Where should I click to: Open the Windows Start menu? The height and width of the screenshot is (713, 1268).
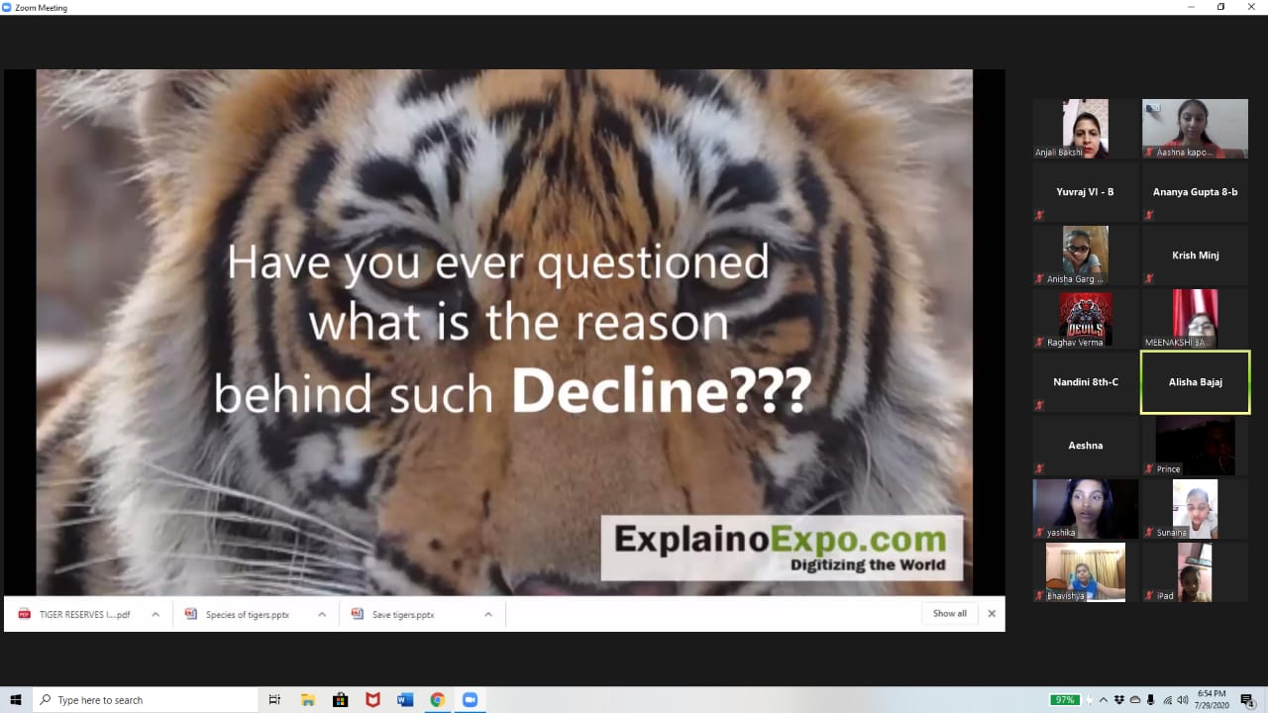click(x=15, y=699)
